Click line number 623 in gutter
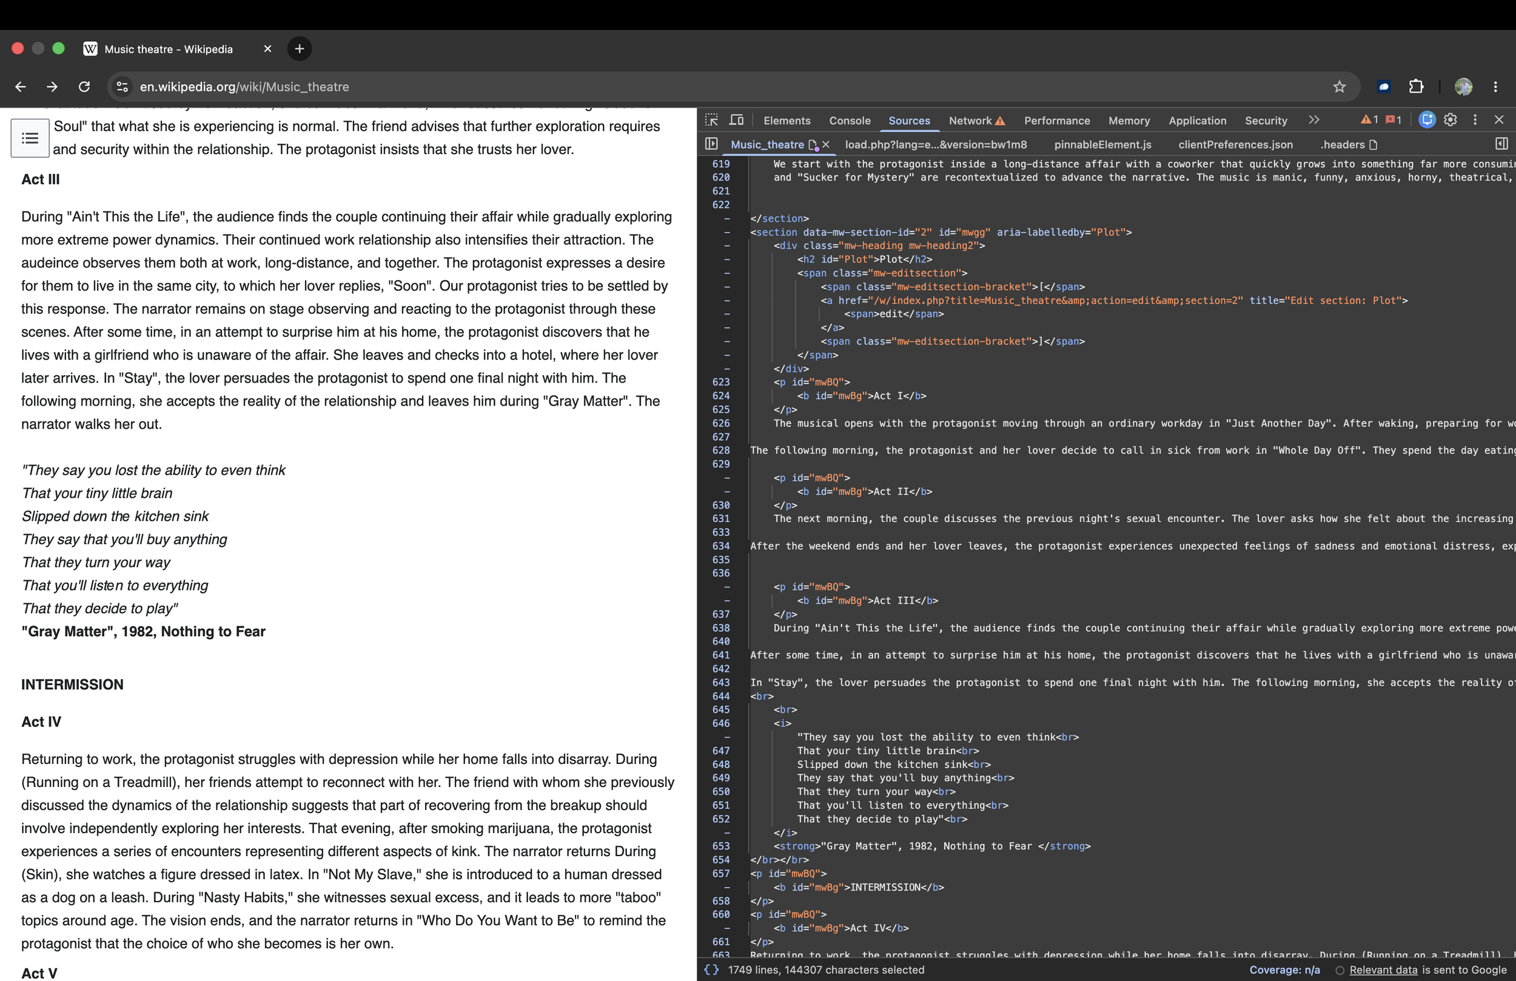1516x981 pixels. click(720, 382)
